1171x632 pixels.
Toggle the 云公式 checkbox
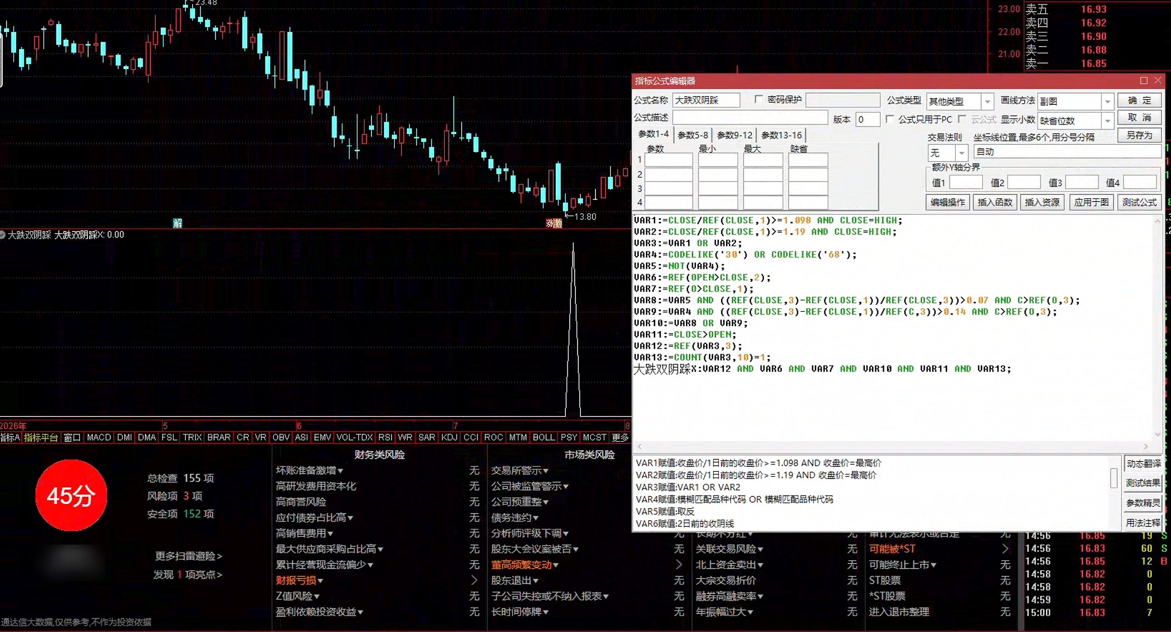point(962,119)
